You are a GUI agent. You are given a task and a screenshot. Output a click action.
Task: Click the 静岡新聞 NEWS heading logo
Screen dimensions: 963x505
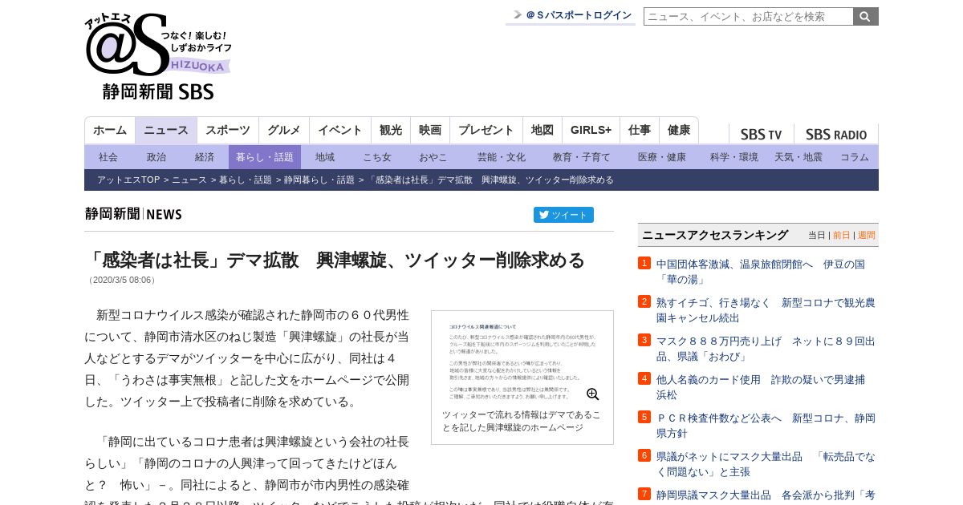[x=133, y=214]
